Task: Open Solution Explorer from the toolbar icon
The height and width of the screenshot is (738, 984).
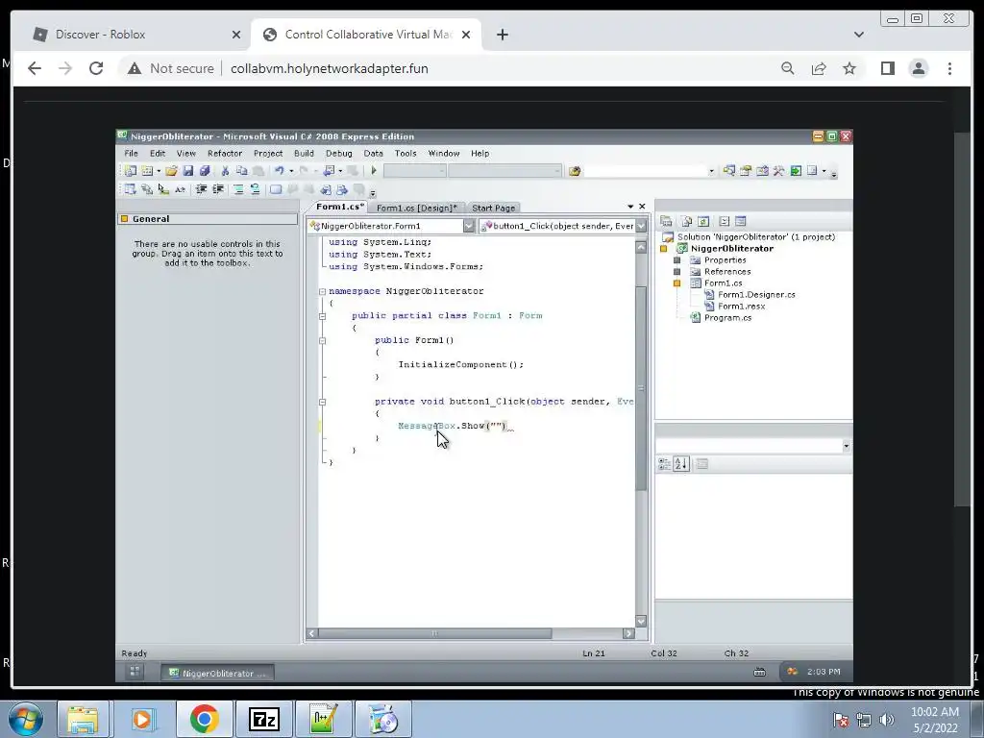Action: tap(728, 171)
